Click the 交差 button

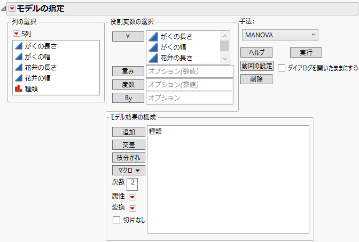click(129, 144)
